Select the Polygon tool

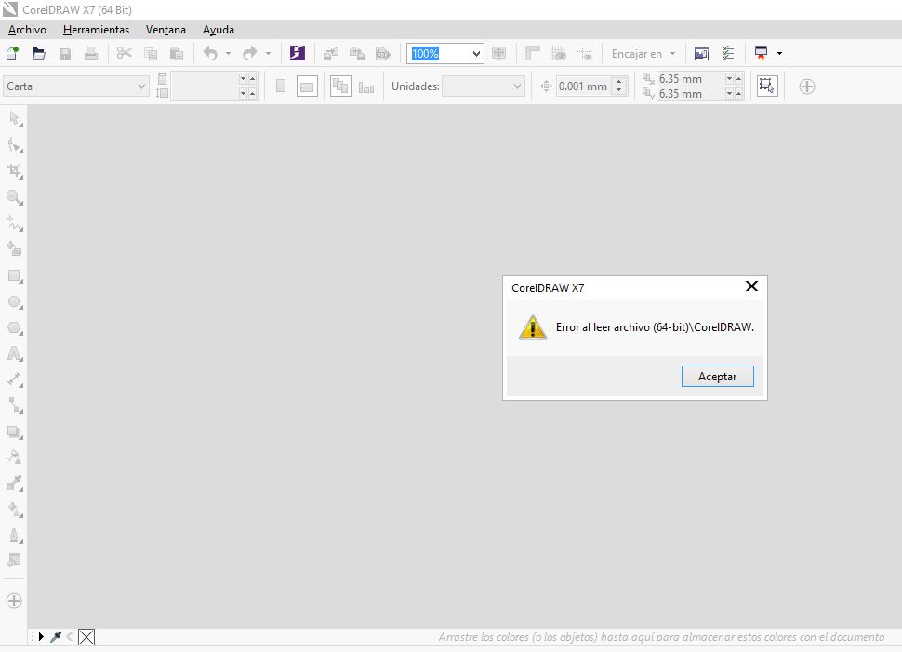coord(15,328)
